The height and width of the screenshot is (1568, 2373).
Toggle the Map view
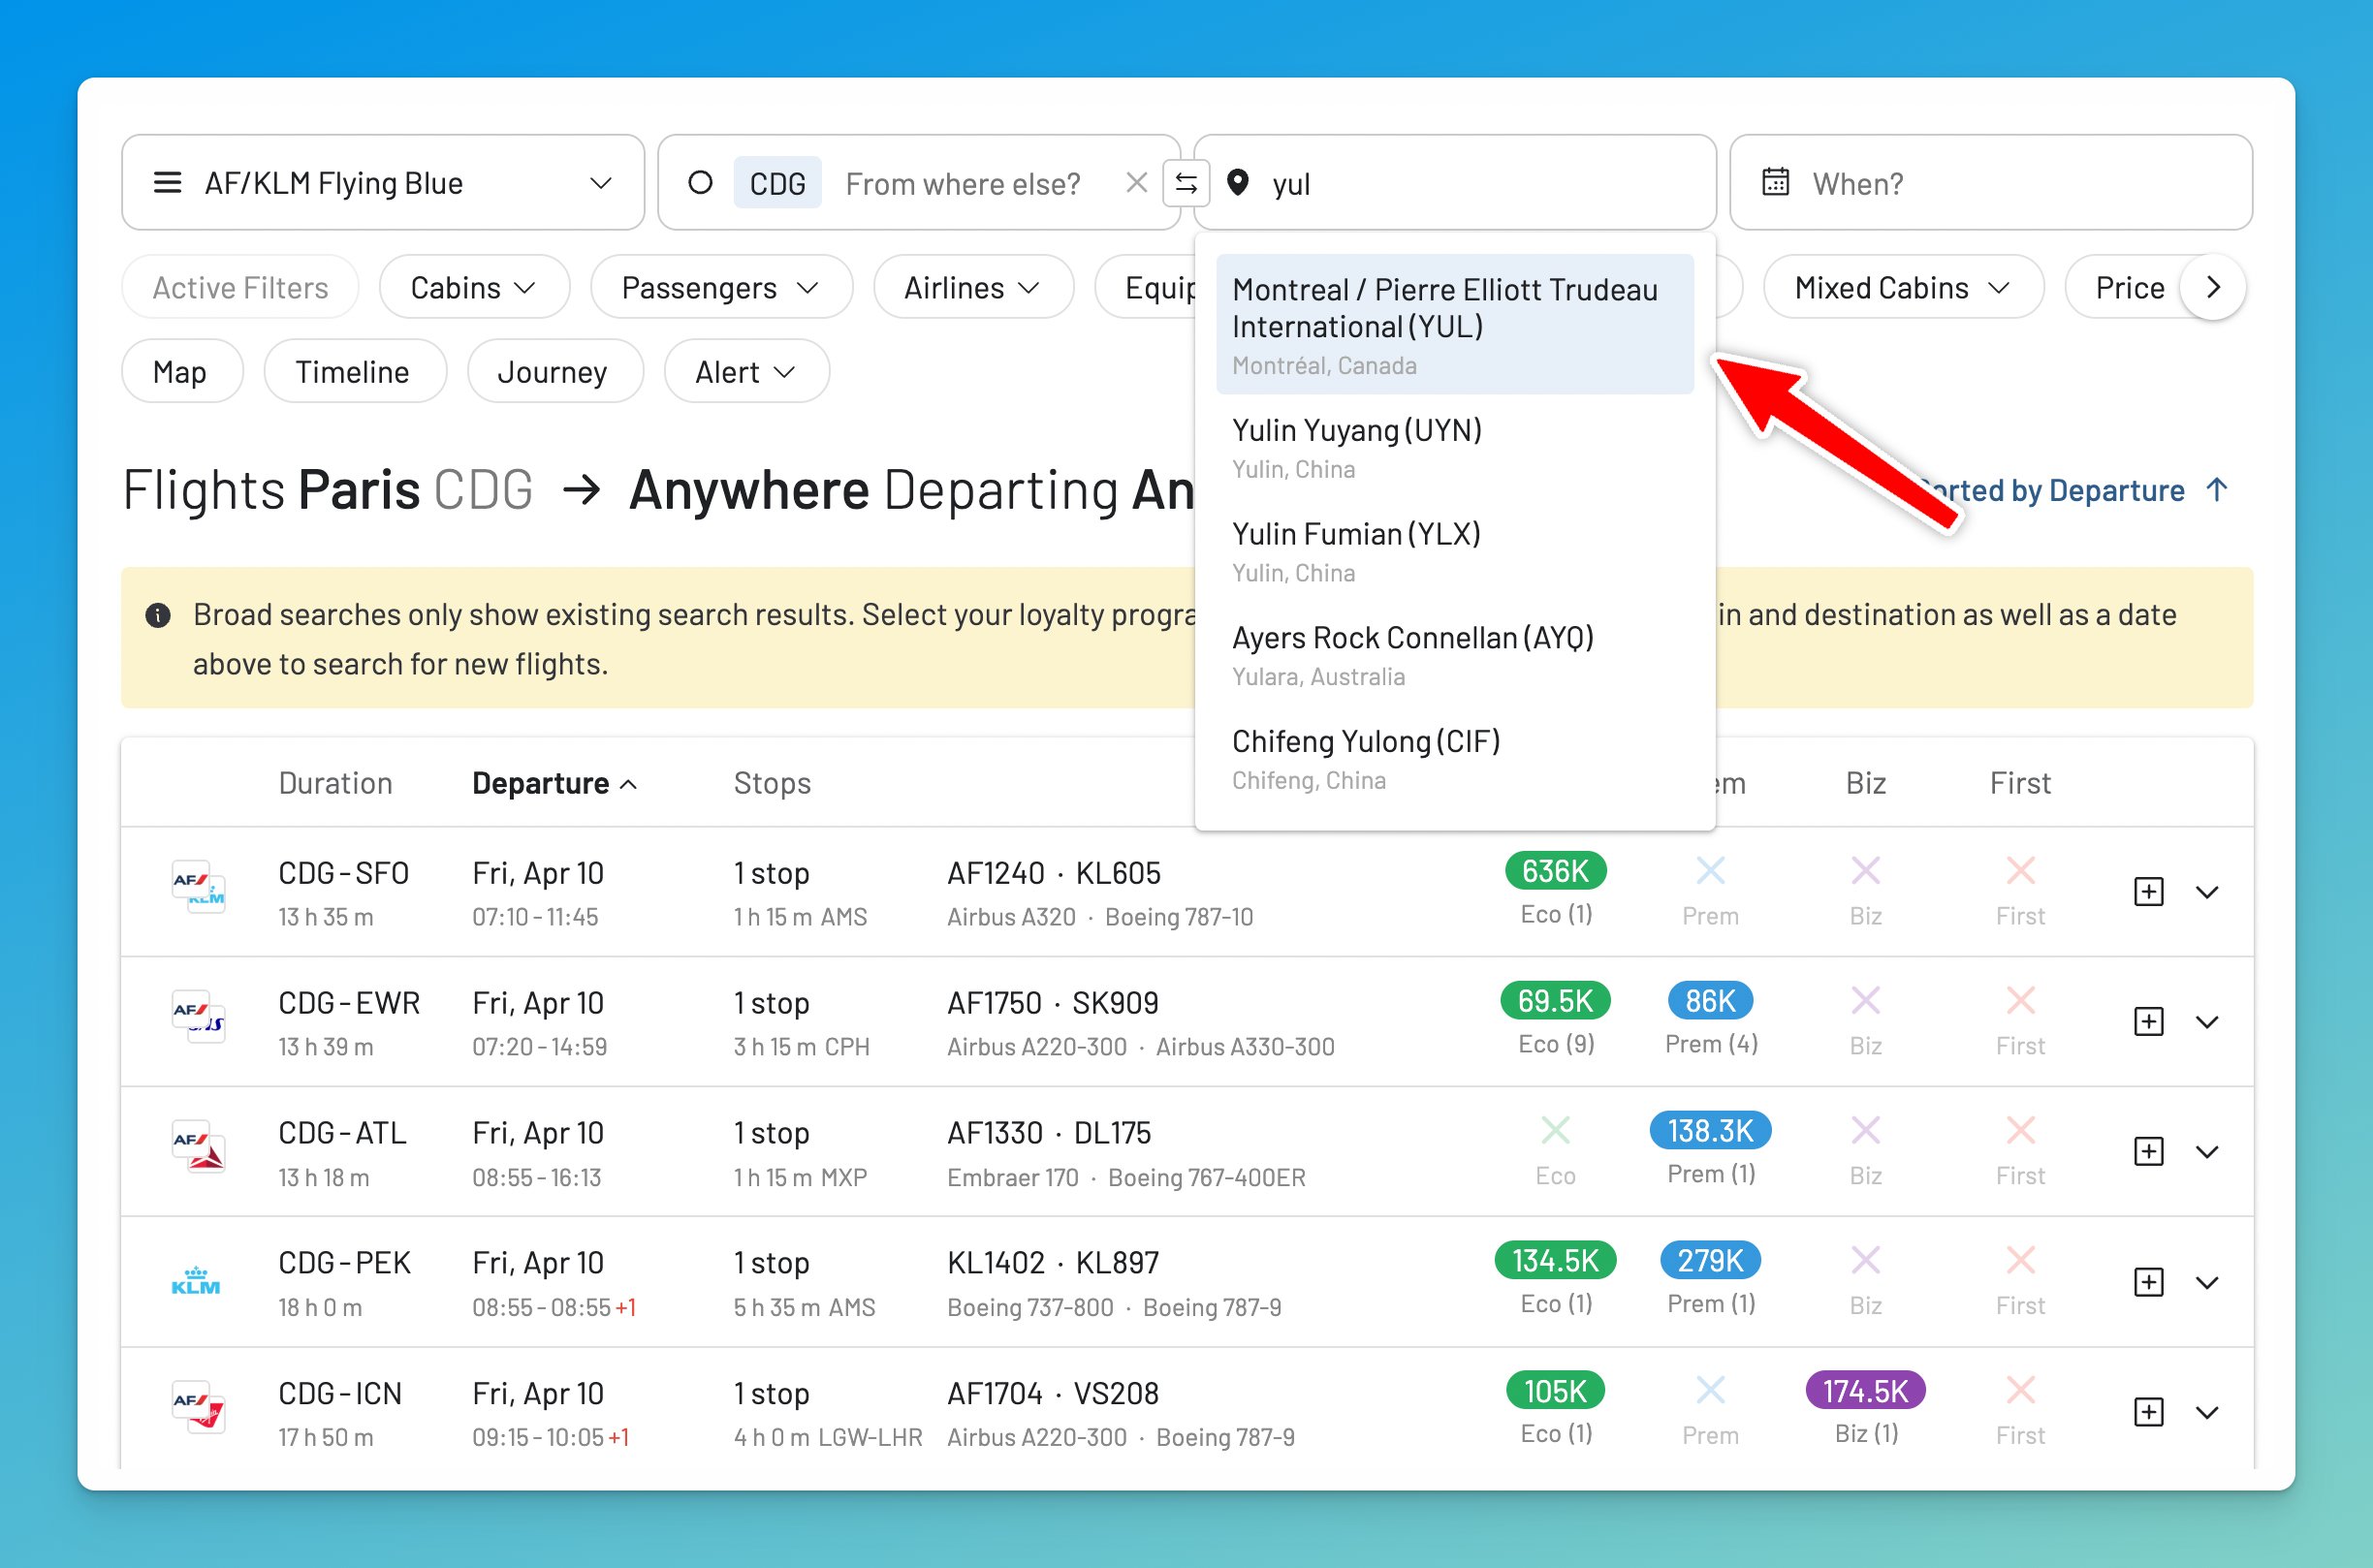pos(181,371)
